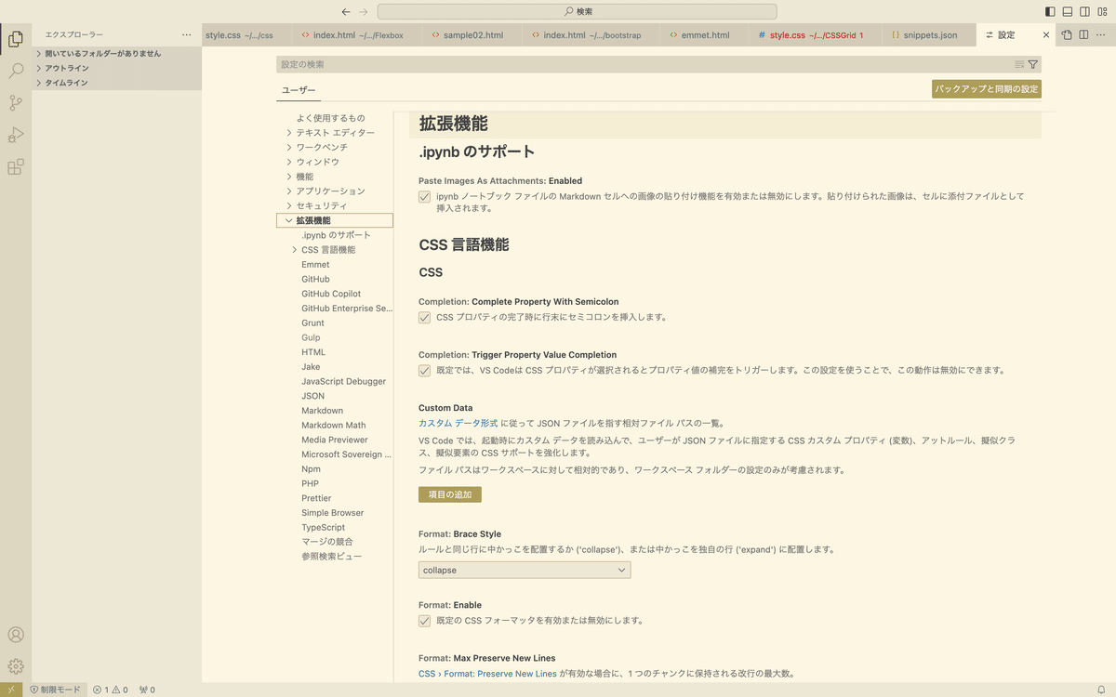
Task: Select Emmet in extensions settings list
Action: pyautogui.click(x=315, y=265)
